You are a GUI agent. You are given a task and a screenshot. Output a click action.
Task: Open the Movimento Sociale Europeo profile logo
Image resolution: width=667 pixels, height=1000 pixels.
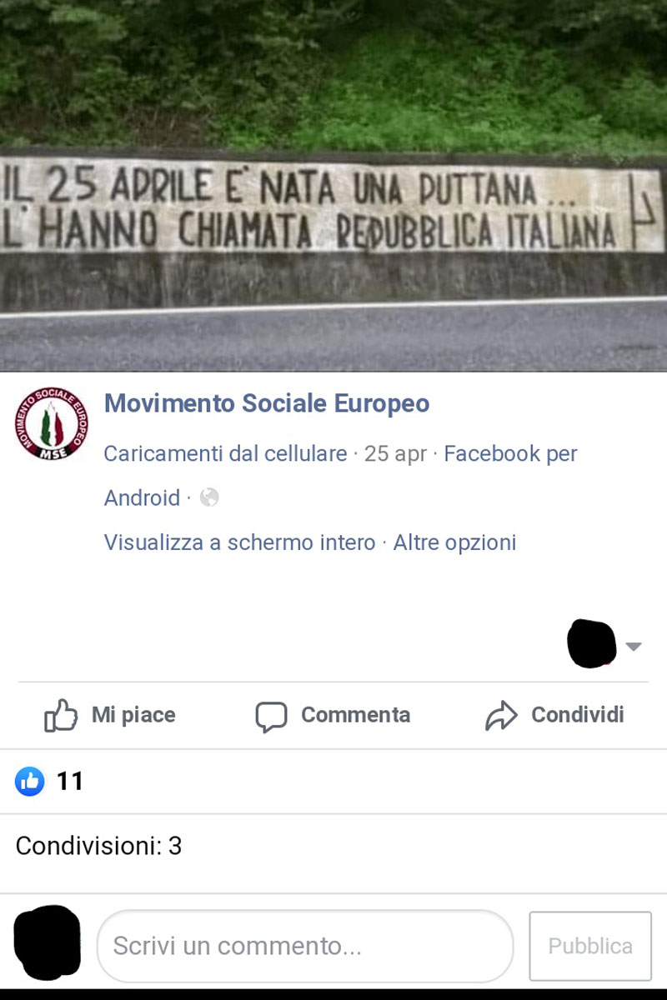(52, 423)
